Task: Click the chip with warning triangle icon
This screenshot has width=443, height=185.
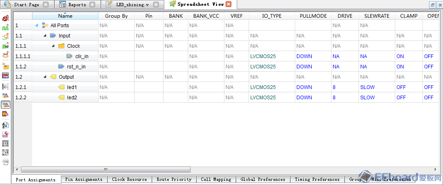Action: click(5, 114)
